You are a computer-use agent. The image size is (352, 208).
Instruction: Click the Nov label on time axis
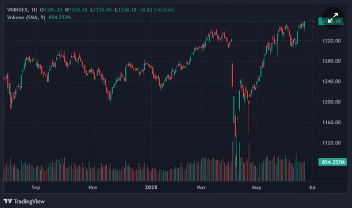point(93,187)
